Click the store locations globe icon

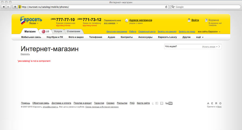(127, 20)
